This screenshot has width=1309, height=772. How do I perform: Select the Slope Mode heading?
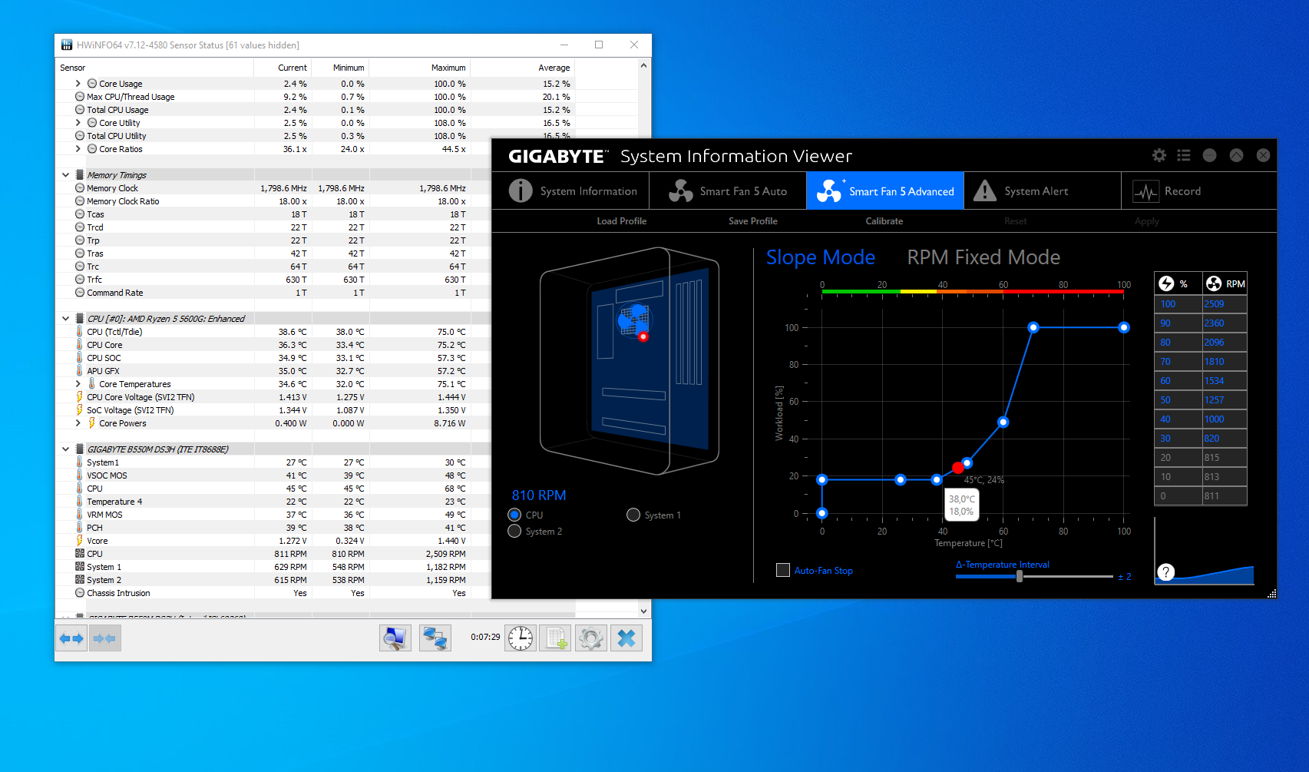820,257
